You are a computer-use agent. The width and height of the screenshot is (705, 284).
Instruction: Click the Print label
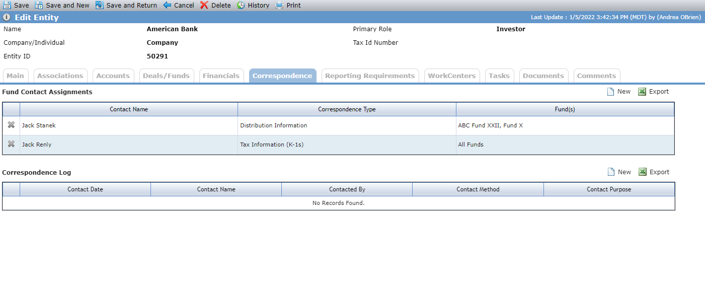(294, 5)
